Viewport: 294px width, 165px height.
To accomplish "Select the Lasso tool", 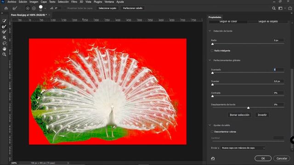I will click(4, 43).
